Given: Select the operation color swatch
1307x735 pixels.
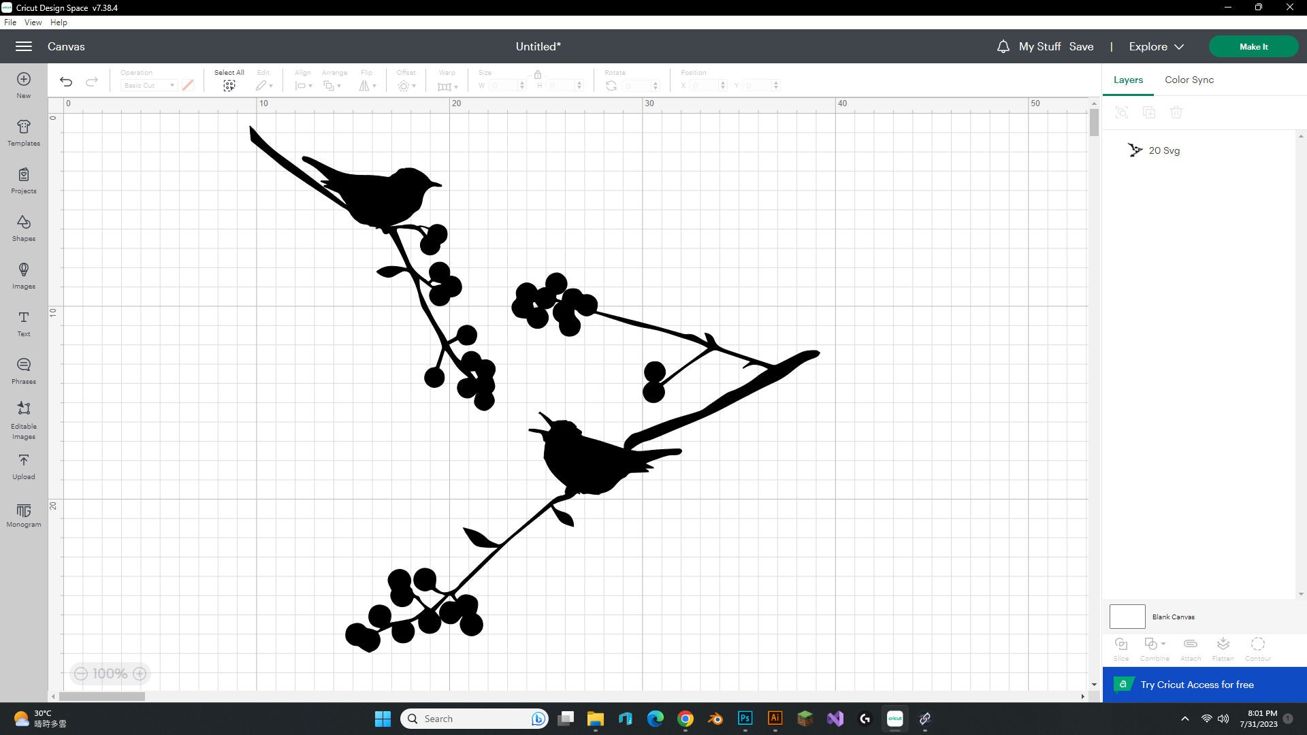Looking at the screenshot, I should pyautogui.click(x=188, y=85).
